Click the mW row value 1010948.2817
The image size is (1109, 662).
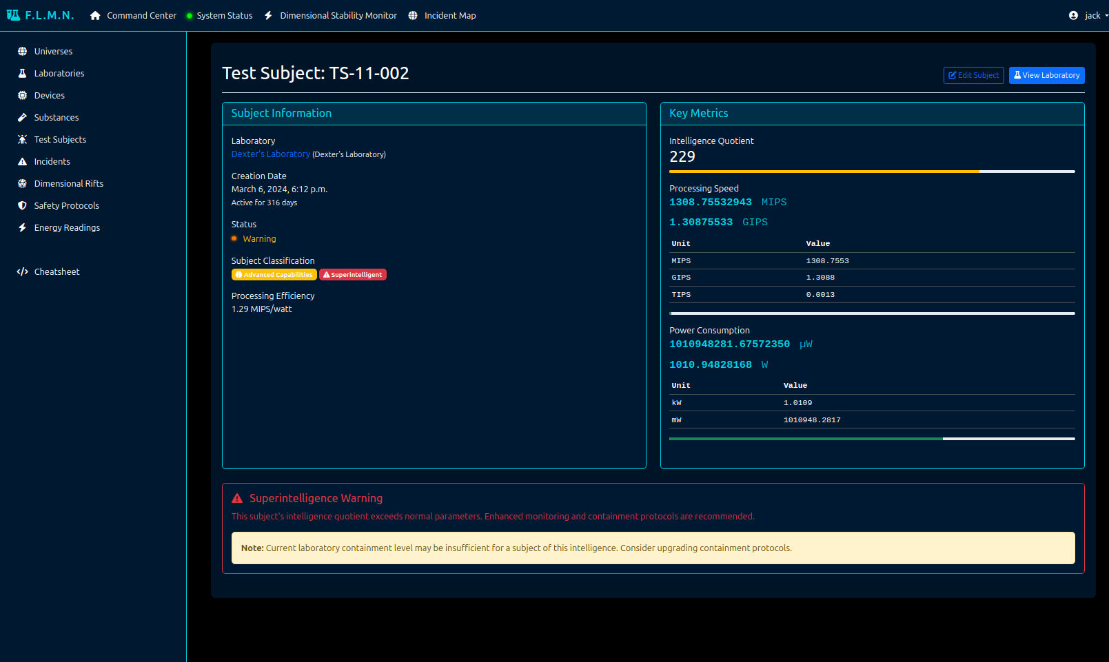coord(812,420)
